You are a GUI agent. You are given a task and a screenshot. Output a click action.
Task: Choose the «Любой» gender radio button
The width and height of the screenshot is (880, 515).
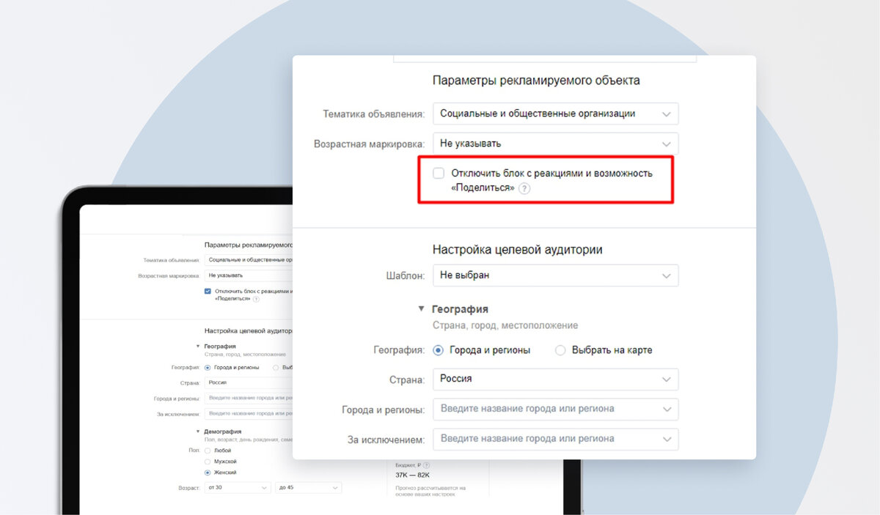[208, 451]
